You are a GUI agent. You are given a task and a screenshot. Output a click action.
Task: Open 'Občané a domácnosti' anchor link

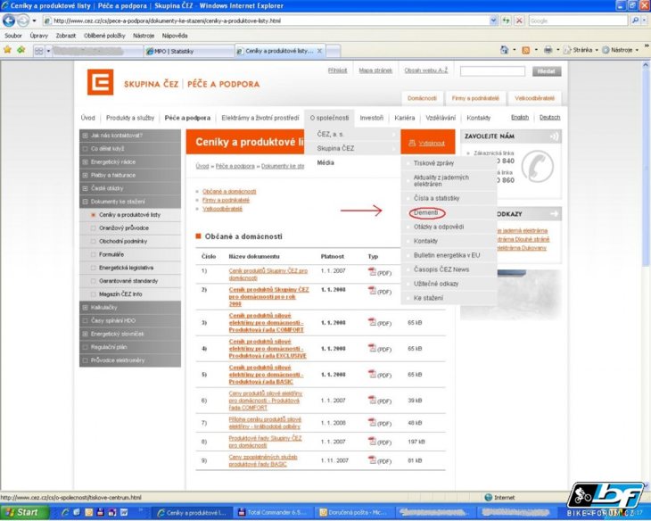tap(229, 192)
